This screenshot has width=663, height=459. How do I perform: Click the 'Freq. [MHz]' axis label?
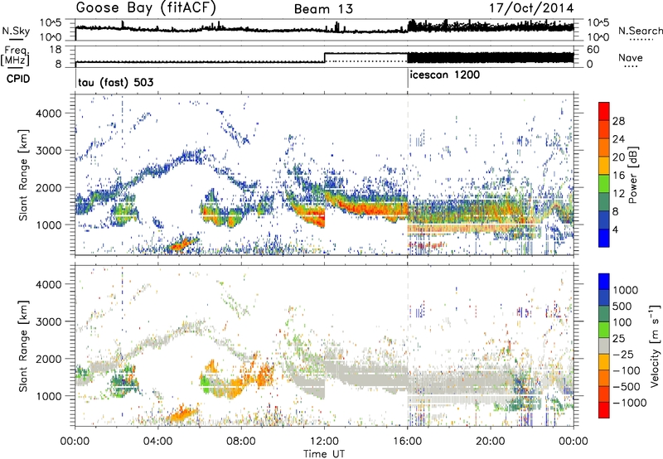coord(15,56)
